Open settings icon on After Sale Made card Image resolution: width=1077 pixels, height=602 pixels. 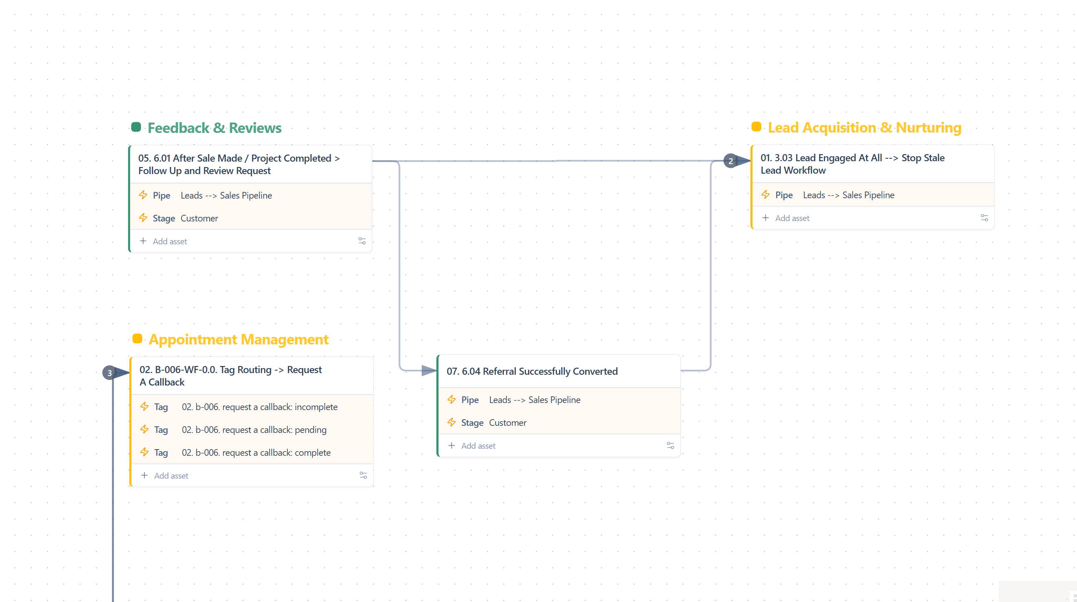[362, 241]
